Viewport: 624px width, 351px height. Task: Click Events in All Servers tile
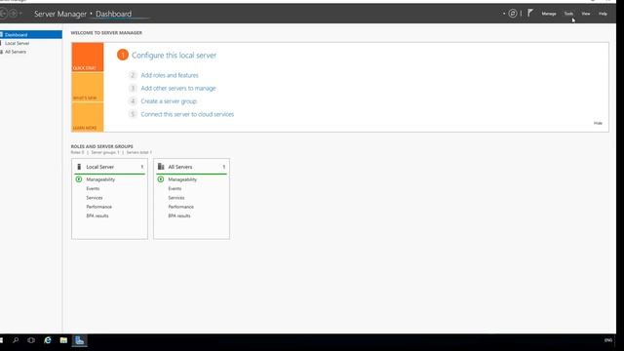[175, 188]
